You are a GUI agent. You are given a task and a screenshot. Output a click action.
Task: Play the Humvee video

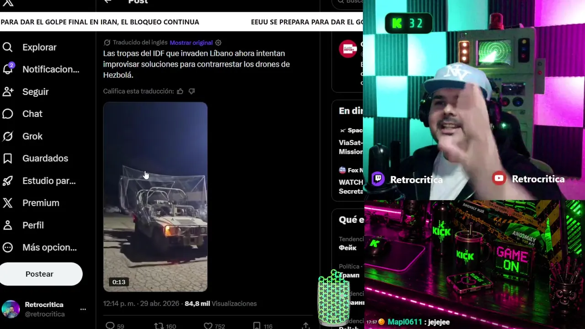point(155,196)
